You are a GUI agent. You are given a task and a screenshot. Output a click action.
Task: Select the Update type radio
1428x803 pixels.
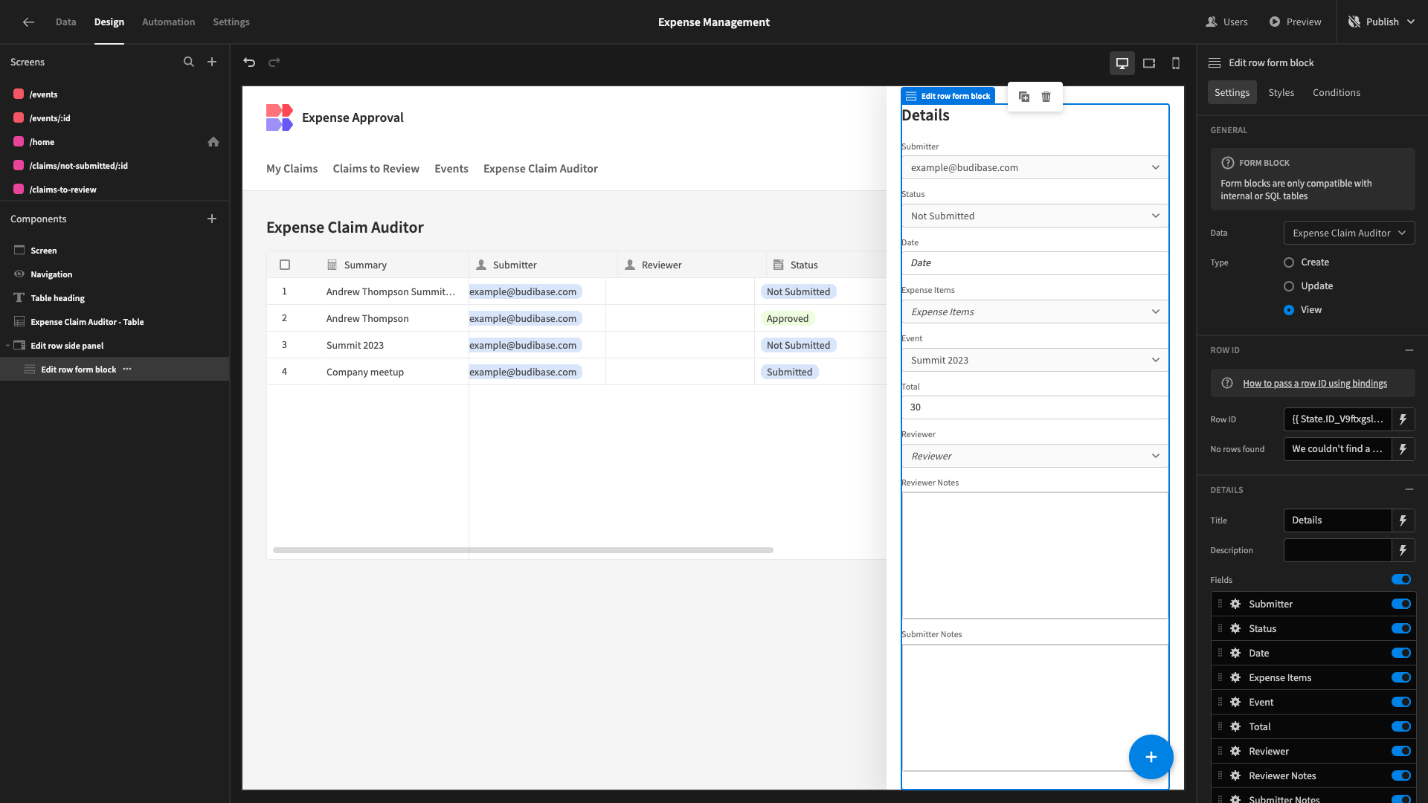pos(1289,286)
